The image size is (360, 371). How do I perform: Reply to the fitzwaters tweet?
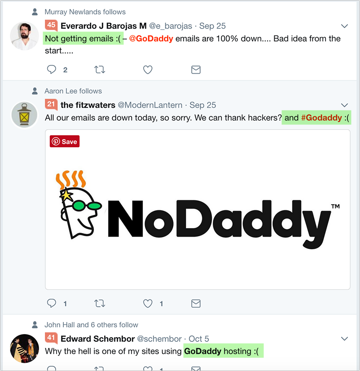(51, 303)
